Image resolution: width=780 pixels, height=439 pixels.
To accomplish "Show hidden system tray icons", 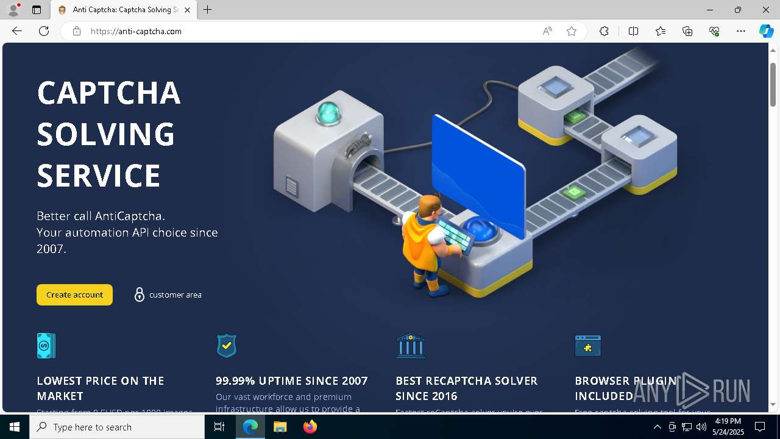I will (657, 427).
